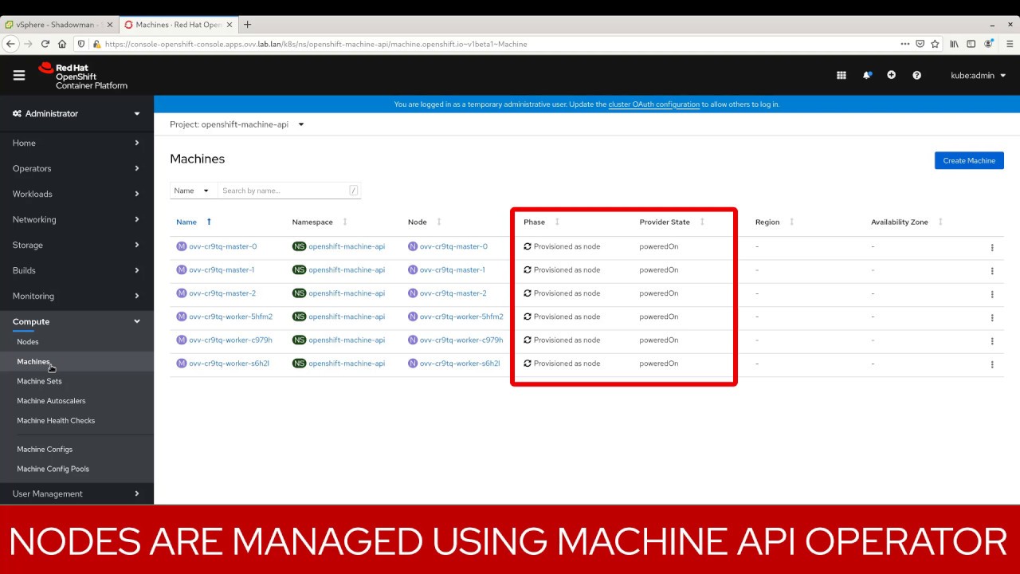This screenshot has height=574, width=1020.
Task: Open kebab menu for ovv-cr9tq-worker-c979h
Action: coord(992,340)
